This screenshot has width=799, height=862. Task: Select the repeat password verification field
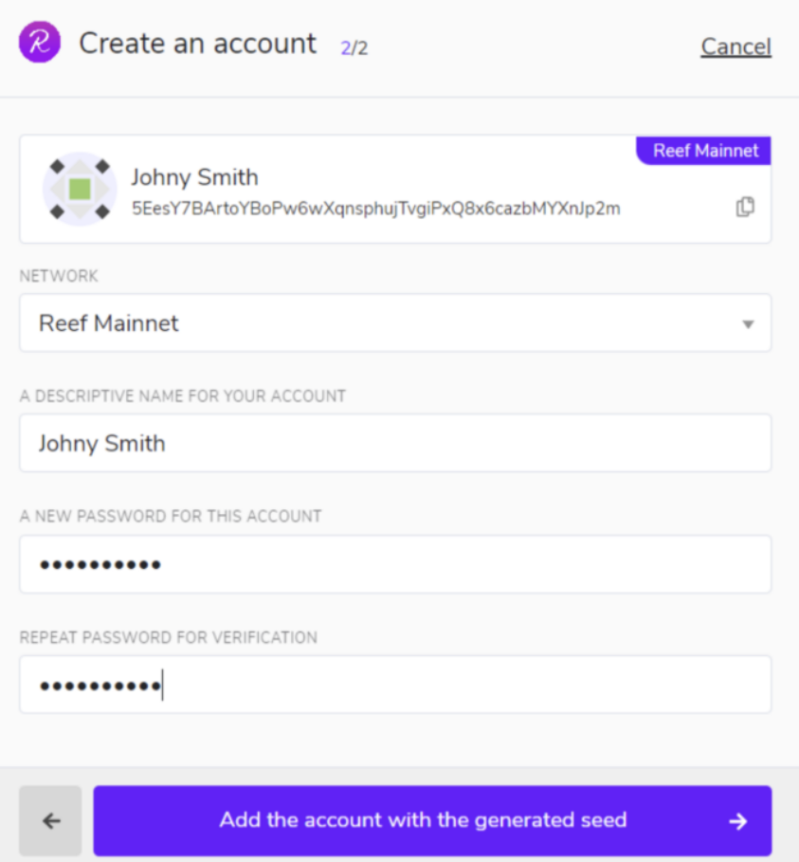(394, 685)
